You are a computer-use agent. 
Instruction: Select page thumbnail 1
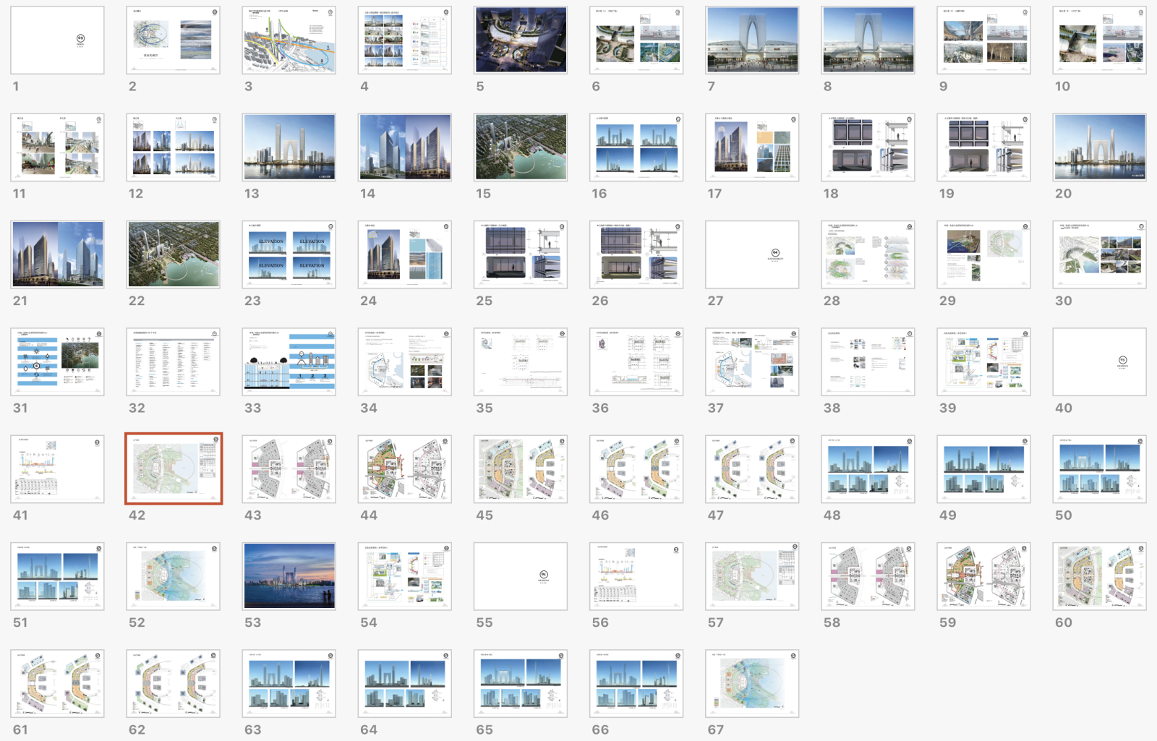tap(58, 40)
